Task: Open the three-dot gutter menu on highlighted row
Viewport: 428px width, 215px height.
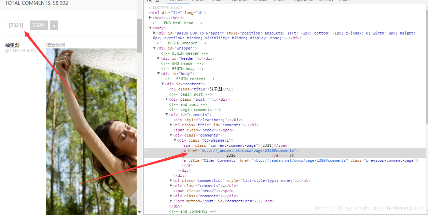Action: [147, 150]
